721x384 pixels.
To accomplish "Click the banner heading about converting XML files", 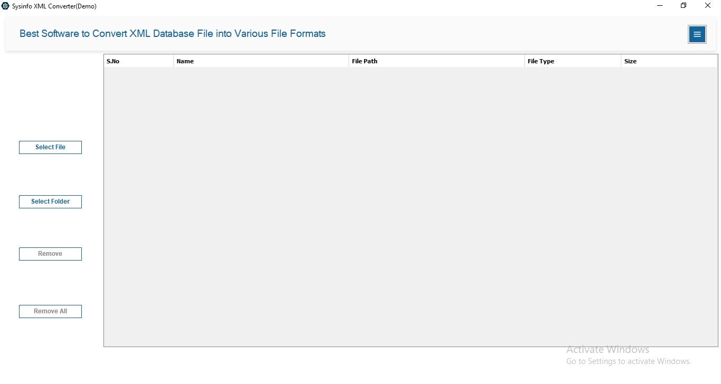I will 172,33.
